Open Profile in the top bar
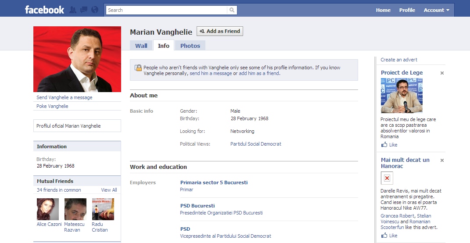 coord(407,10)
